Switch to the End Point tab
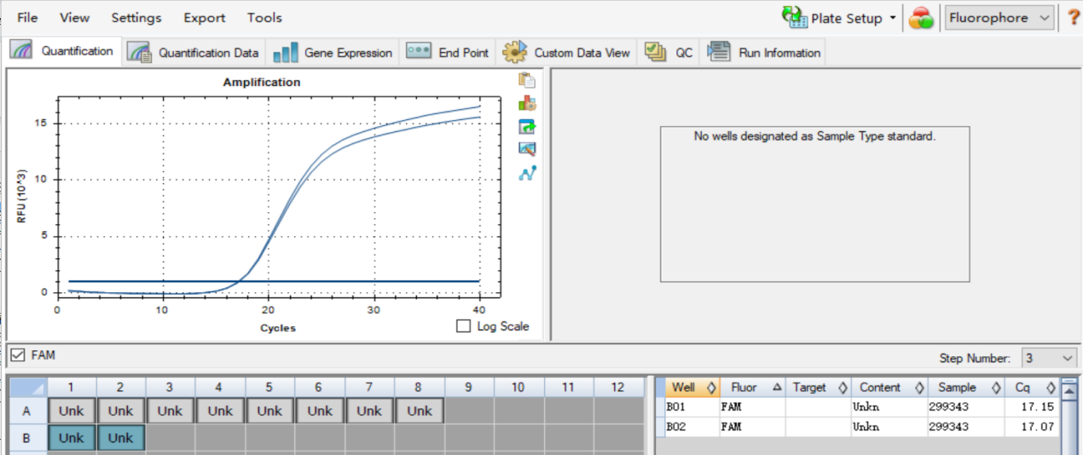This screenshot has height=455, width=1083. click(448, 53)
